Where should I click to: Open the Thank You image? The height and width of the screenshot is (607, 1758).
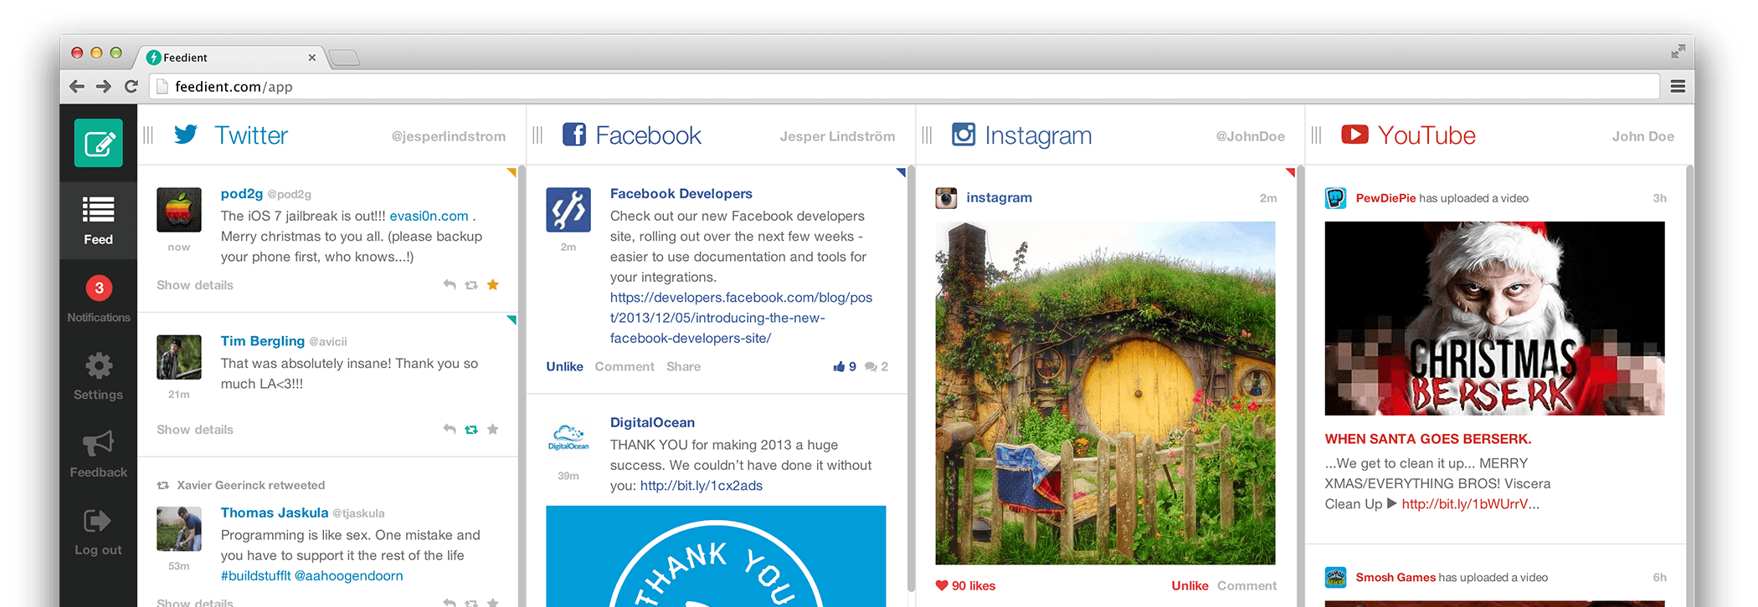point(716,556)
